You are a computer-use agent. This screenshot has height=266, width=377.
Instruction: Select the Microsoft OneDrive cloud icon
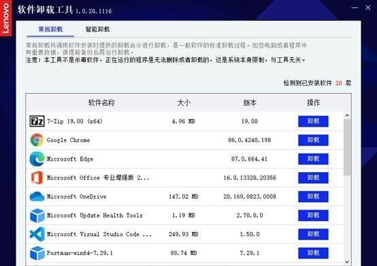pyautogui.click(x=37, y=197)
